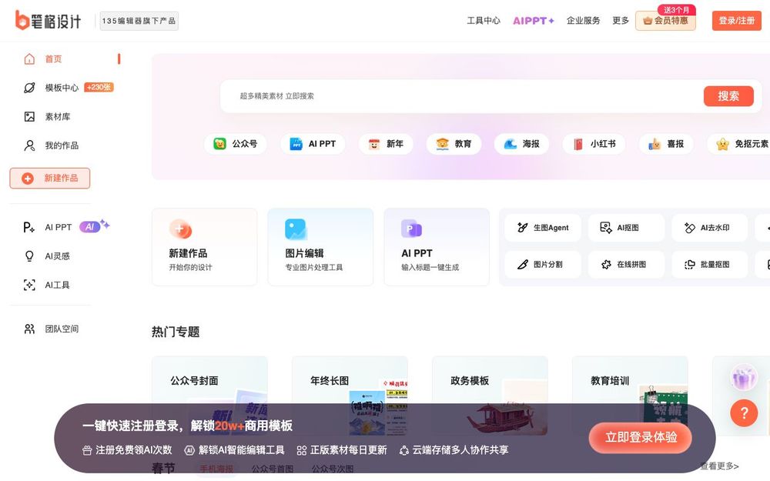Start the 批量抠图 tool
The height and width of the screenshot is (481, 770).
709,264
